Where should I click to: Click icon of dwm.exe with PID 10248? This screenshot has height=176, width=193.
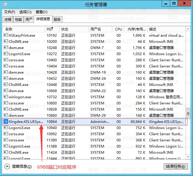click(6, 48)
